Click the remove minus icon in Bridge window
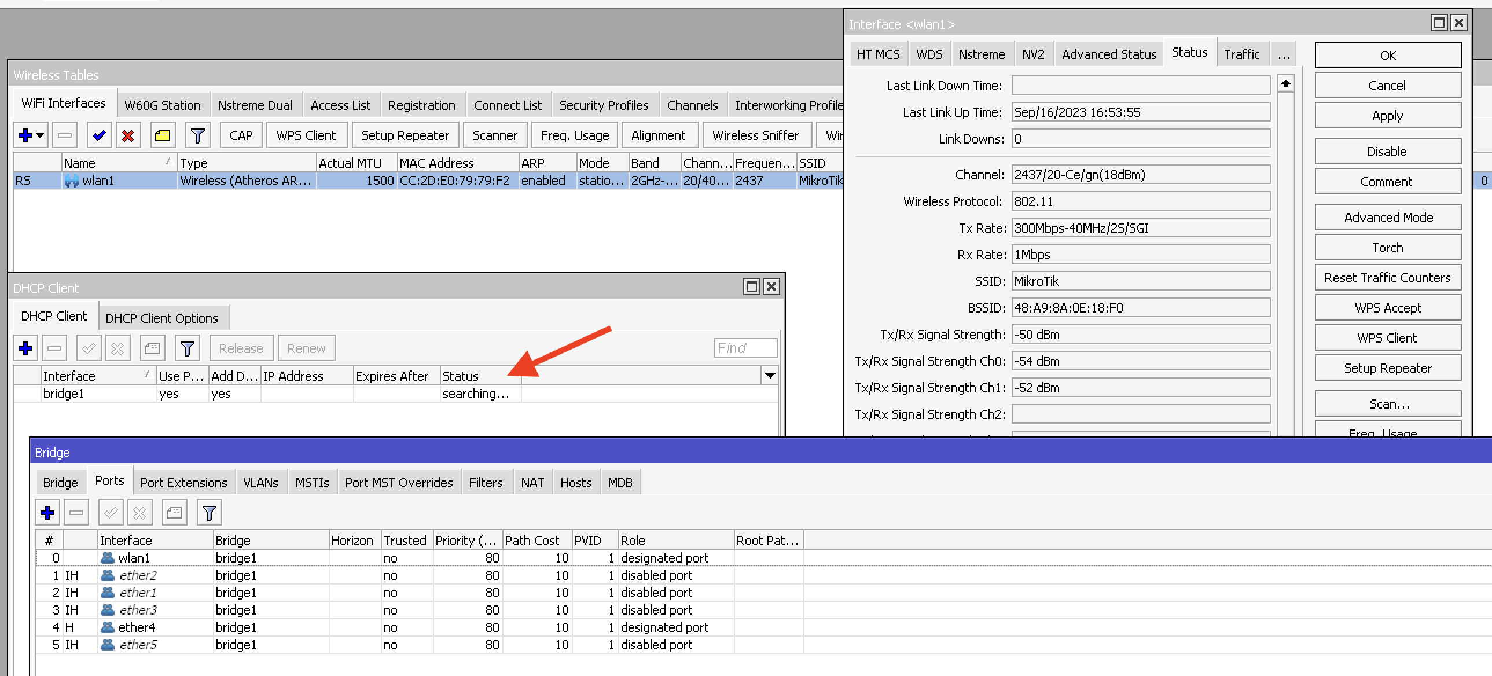This screenshot has height=676, width=1492. [x=76, y=513]
